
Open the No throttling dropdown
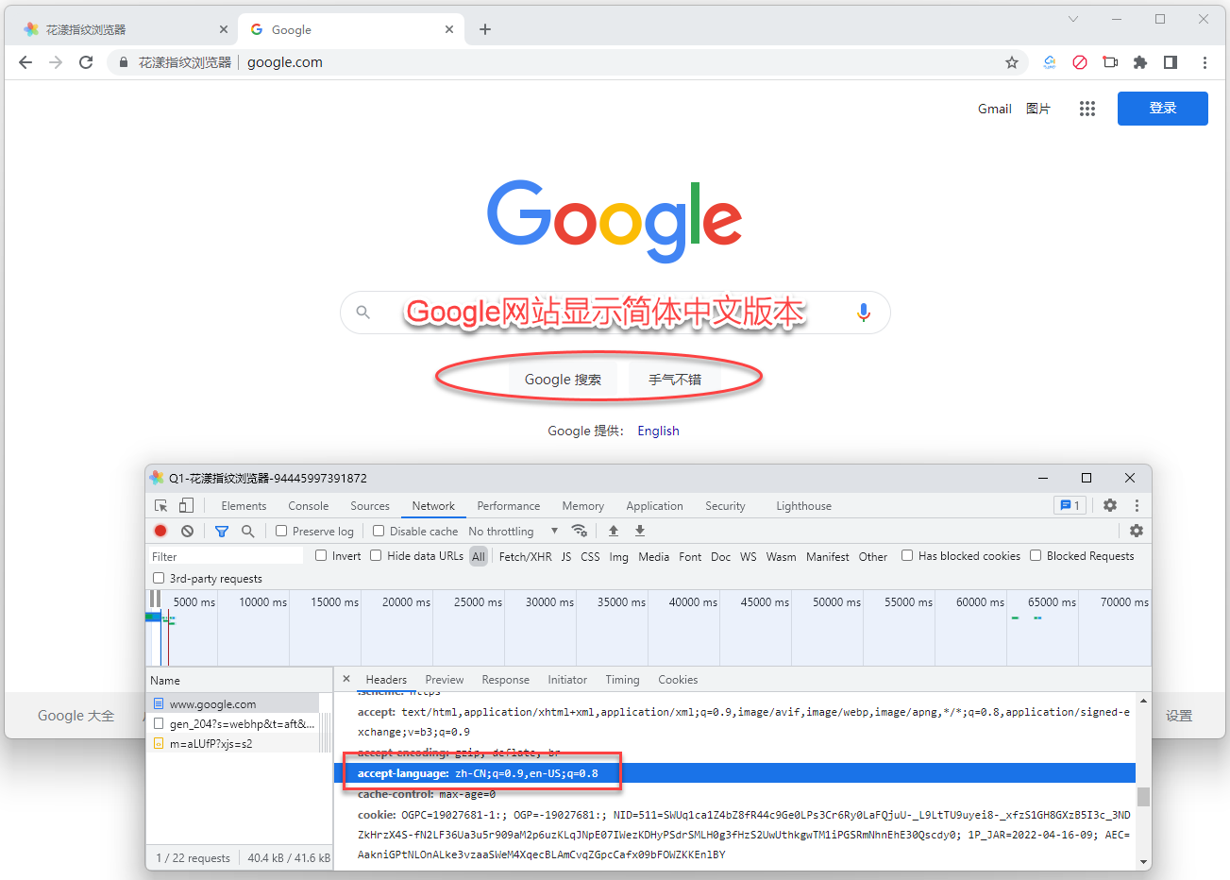coord(513,532)
